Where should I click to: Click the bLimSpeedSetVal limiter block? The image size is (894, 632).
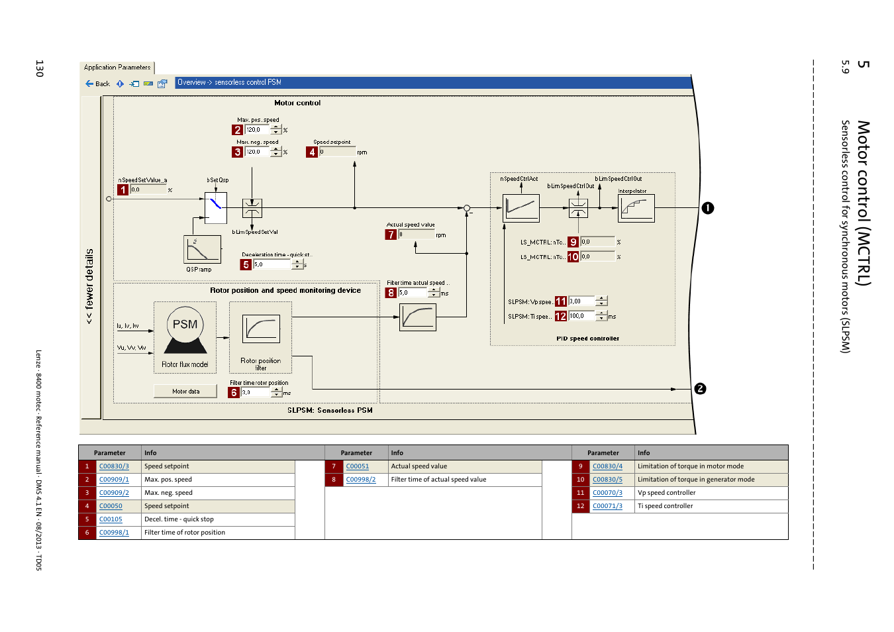(x=252, y=208)
